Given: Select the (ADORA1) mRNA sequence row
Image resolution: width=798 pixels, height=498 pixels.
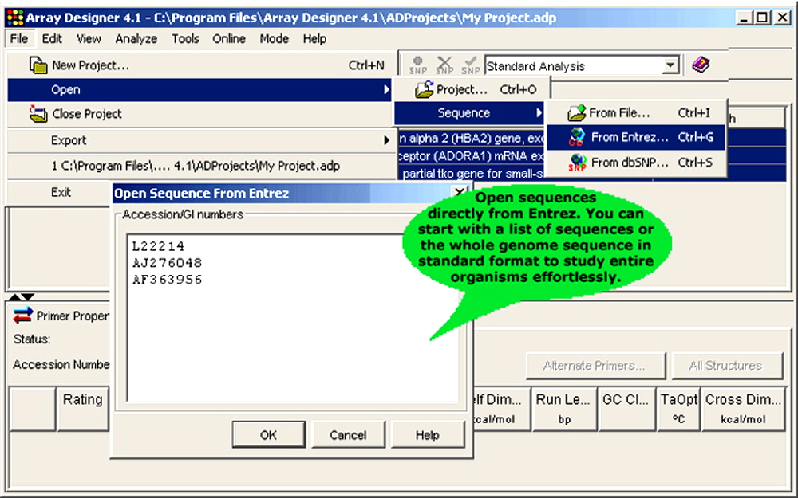Looking at the screenshot, I should [472, 155].
